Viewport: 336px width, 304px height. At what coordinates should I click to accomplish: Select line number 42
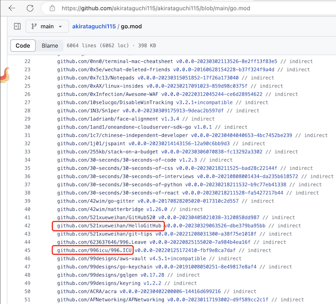27,226
